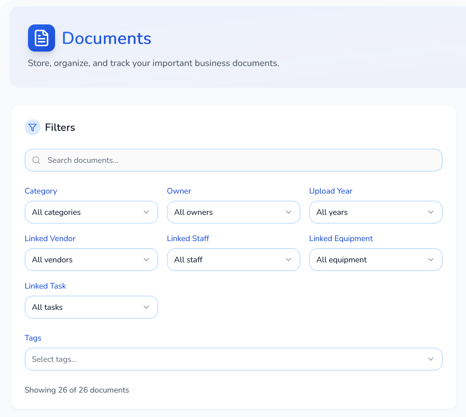The width and height of the screenshot is (466, 417).
Task: Click the magnifying glass search icon
Action: [36, 160]
